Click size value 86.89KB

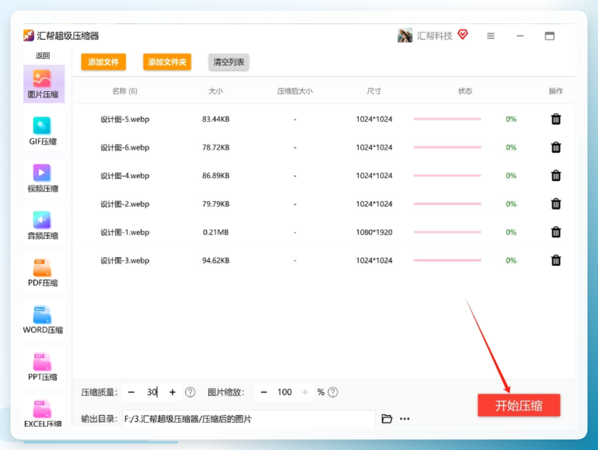[216, 175]
